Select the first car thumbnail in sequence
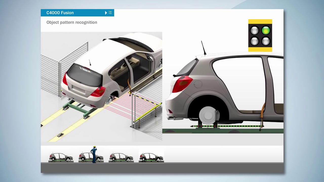This screenshot has width=324, height=182. coord(61,157)
